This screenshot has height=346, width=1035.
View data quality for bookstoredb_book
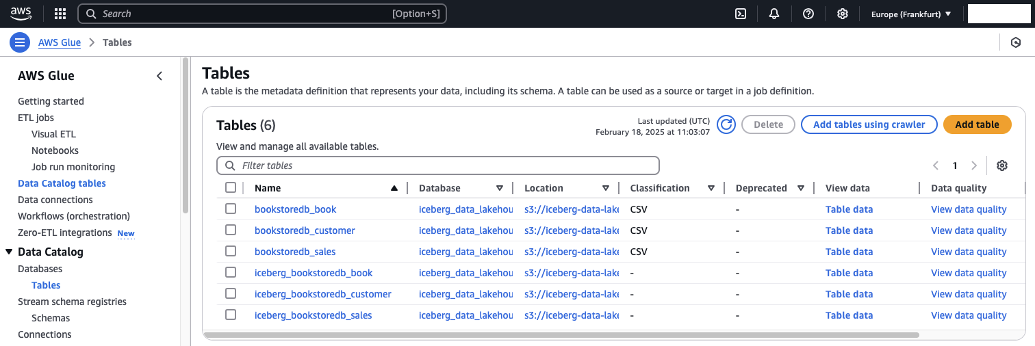pos(969,209)
